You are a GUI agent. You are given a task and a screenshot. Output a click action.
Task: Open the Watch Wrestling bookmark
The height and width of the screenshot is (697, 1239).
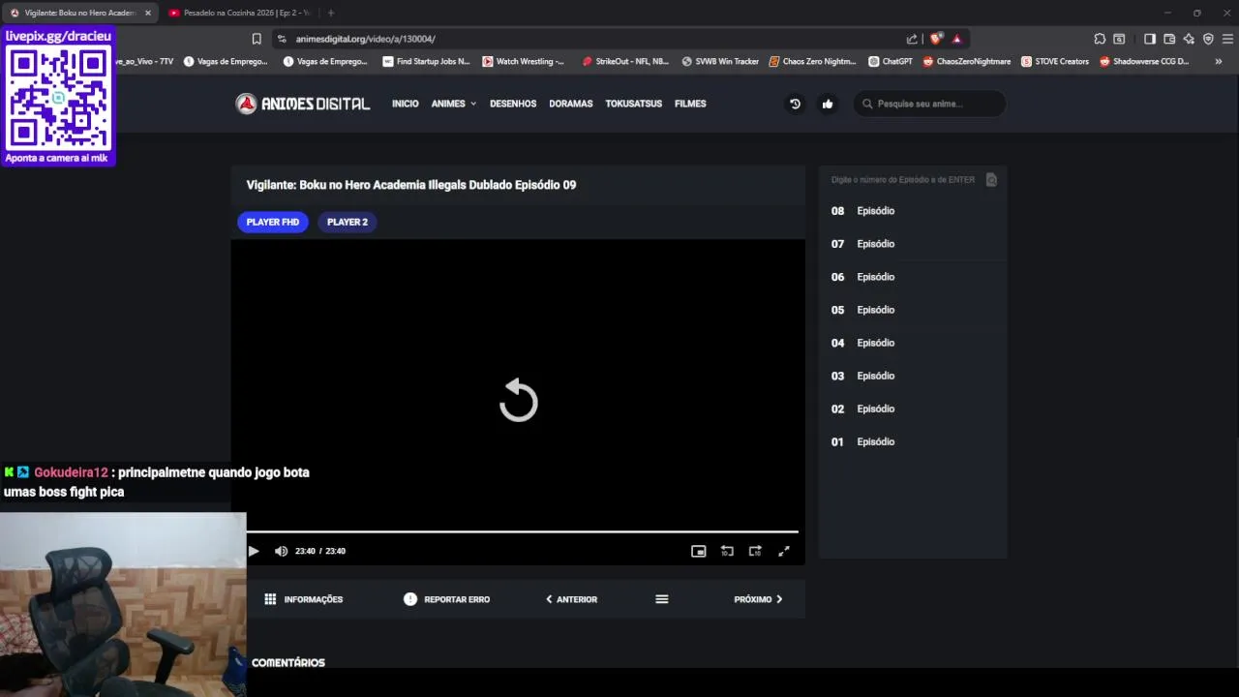[524, 61]
